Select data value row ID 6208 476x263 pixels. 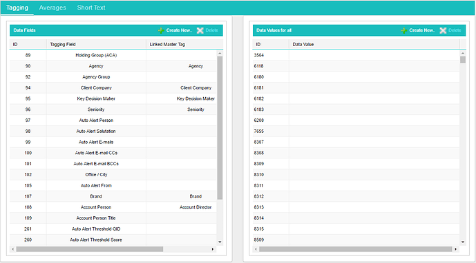pos(356,120)
